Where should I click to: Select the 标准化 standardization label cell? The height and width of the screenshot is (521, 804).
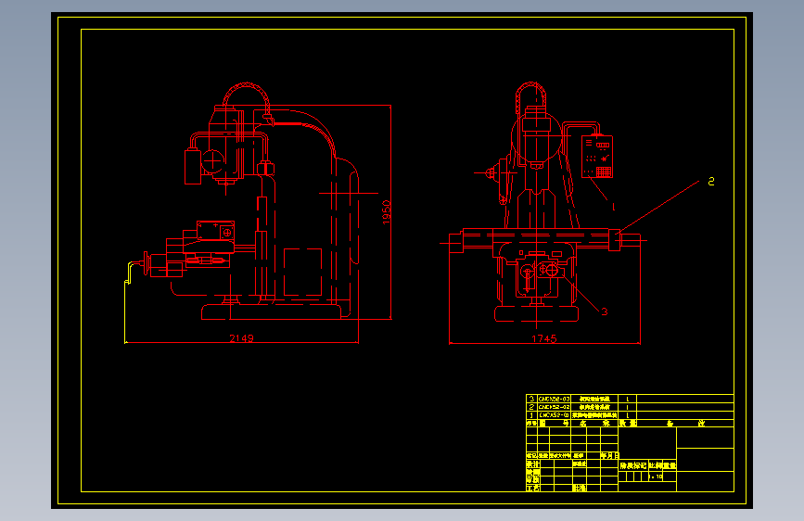click(x=580, y=464)
